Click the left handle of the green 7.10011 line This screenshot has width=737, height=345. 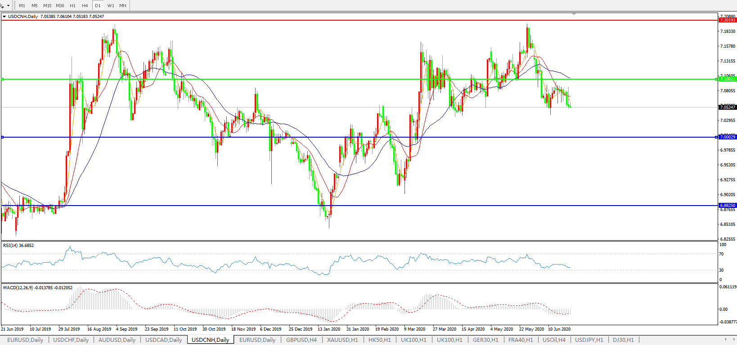pos(3,79)
